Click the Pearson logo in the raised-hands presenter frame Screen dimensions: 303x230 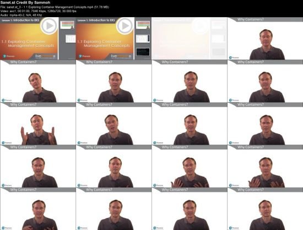point(7,143)
